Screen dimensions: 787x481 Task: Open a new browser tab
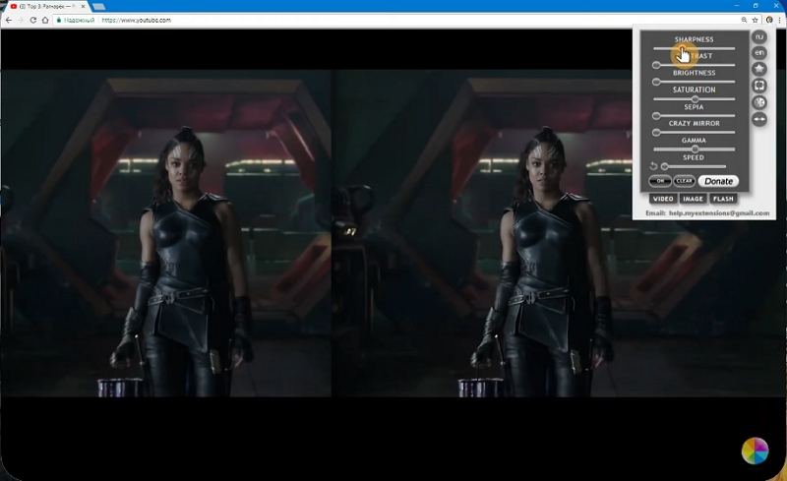99,7
